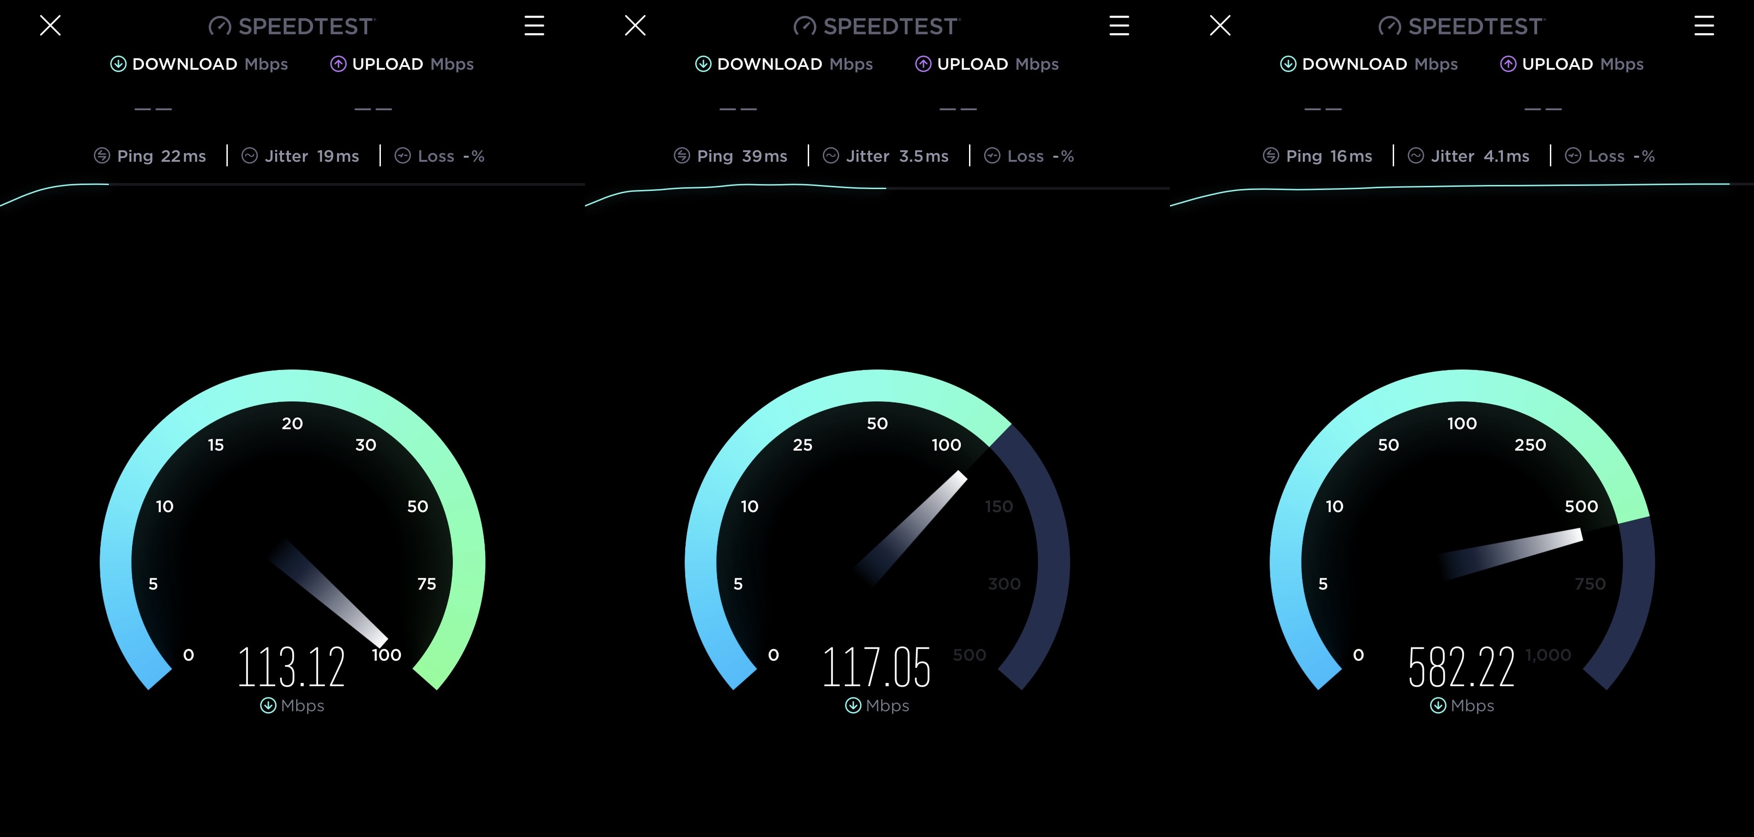Click the Speedtest logo in the left panel

tap(292, 26)
